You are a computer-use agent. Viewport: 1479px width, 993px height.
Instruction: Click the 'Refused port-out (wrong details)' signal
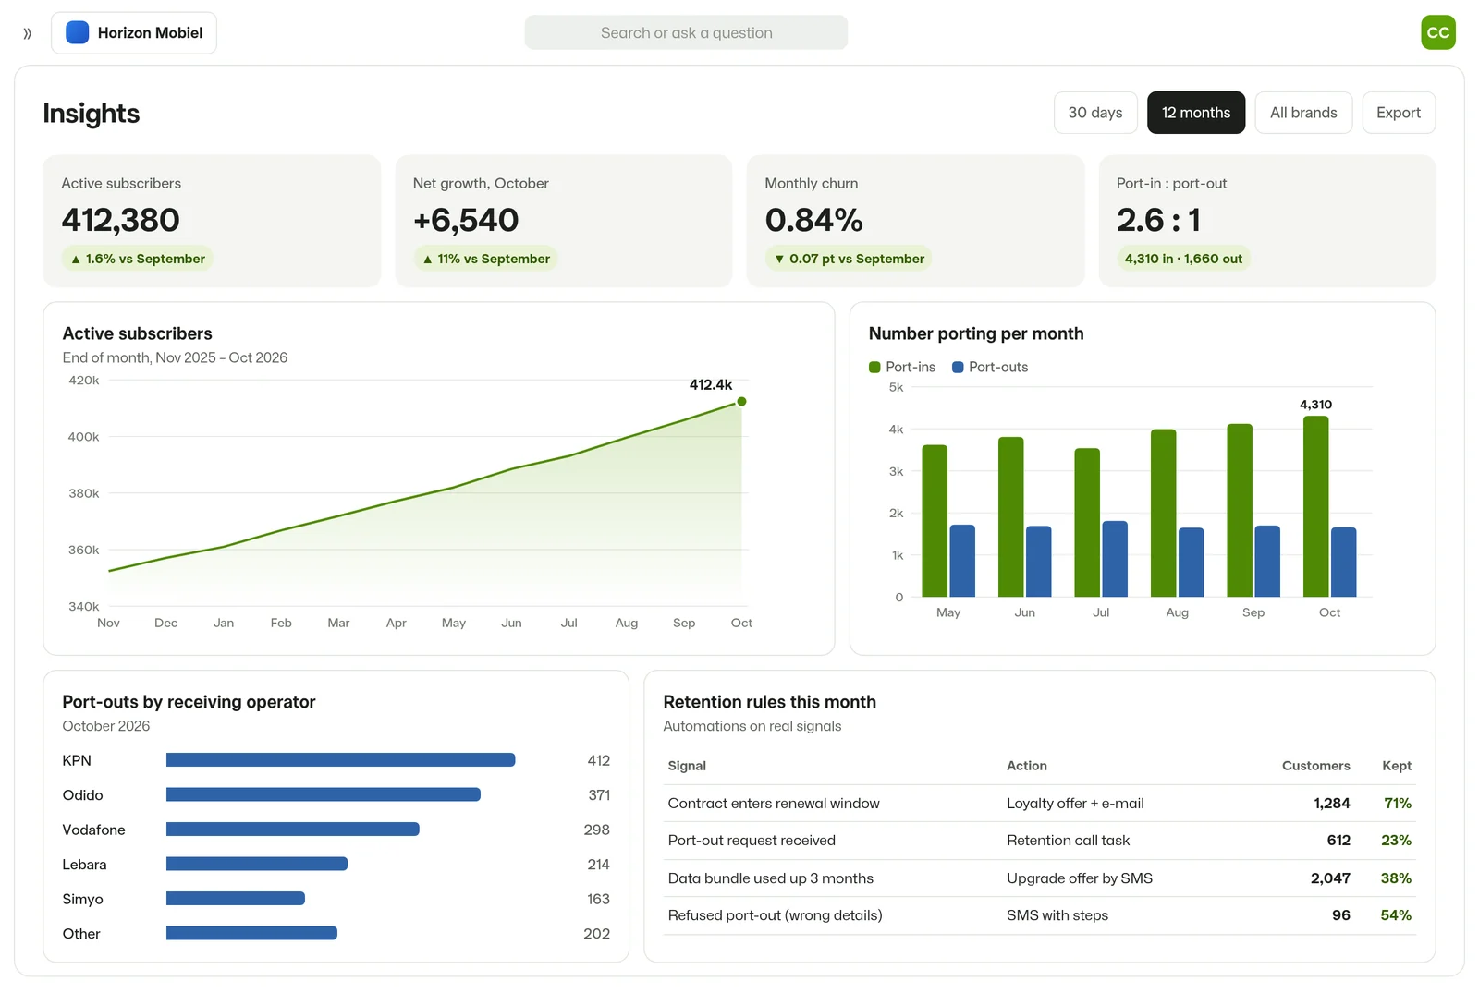[x=775, y=915]
